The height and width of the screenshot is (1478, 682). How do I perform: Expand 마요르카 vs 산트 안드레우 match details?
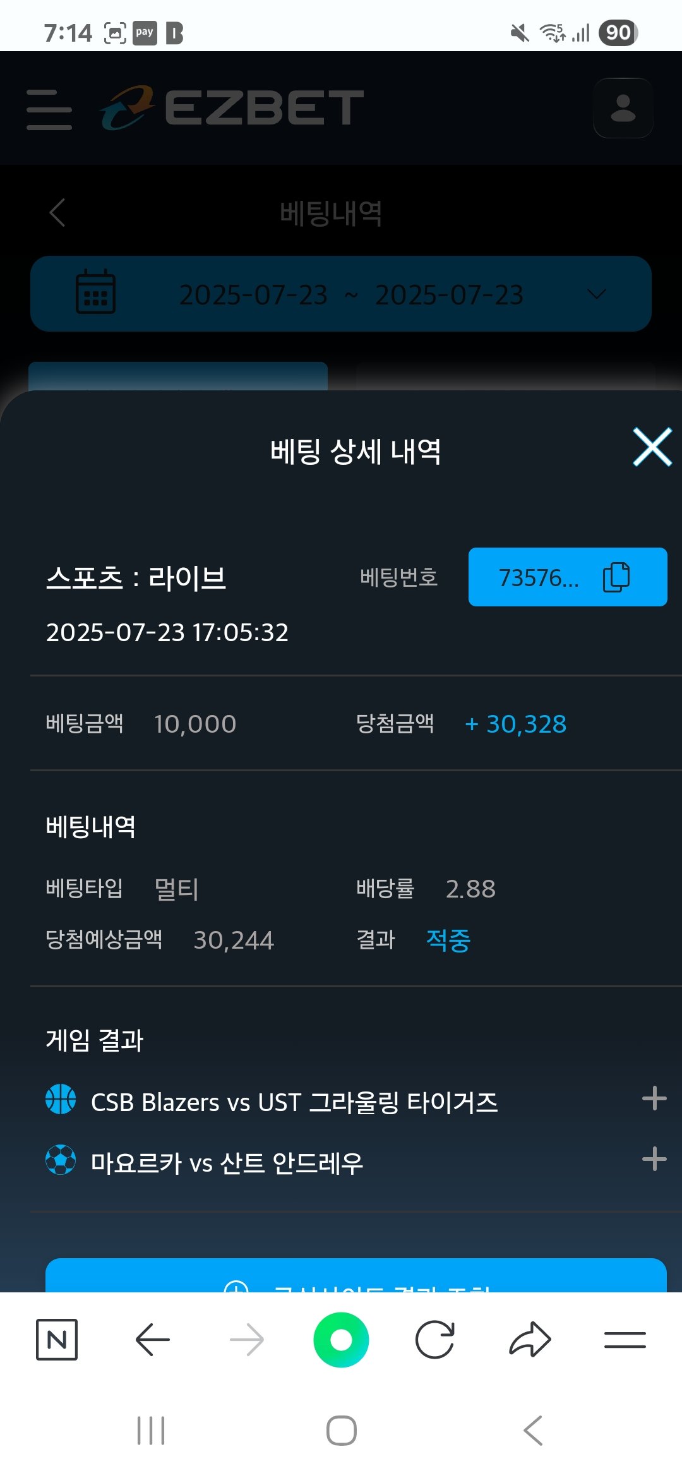(x=654, y=1159)
